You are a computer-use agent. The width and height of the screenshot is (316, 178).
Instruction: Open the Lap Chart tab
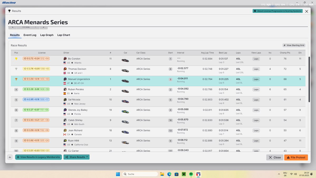[x=64, y=35]
